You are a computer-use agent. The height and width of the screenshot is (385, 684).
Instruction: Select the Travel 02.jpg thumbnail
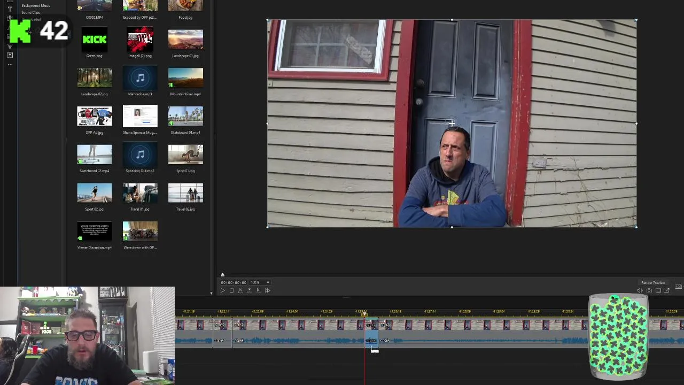tap(185, 193)
